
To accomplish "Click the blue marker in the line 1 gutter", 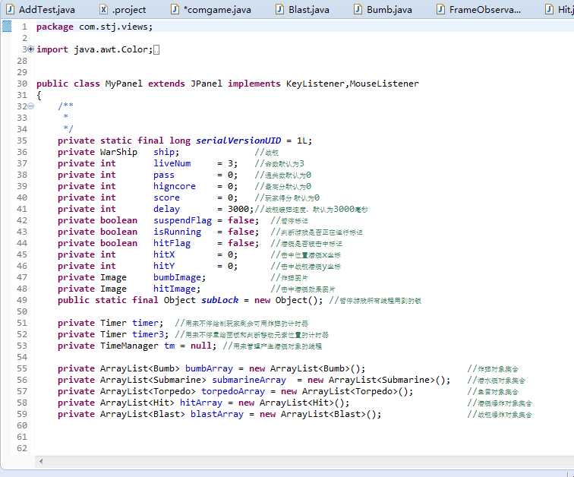I will pos(7,27).
